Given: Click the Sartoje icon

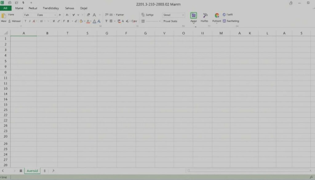Looking at the screenshot, I should (x=143, y=15).
